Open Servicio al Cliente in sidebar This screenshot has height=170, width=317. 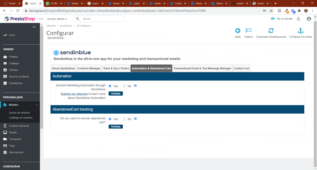pos(19,77)
